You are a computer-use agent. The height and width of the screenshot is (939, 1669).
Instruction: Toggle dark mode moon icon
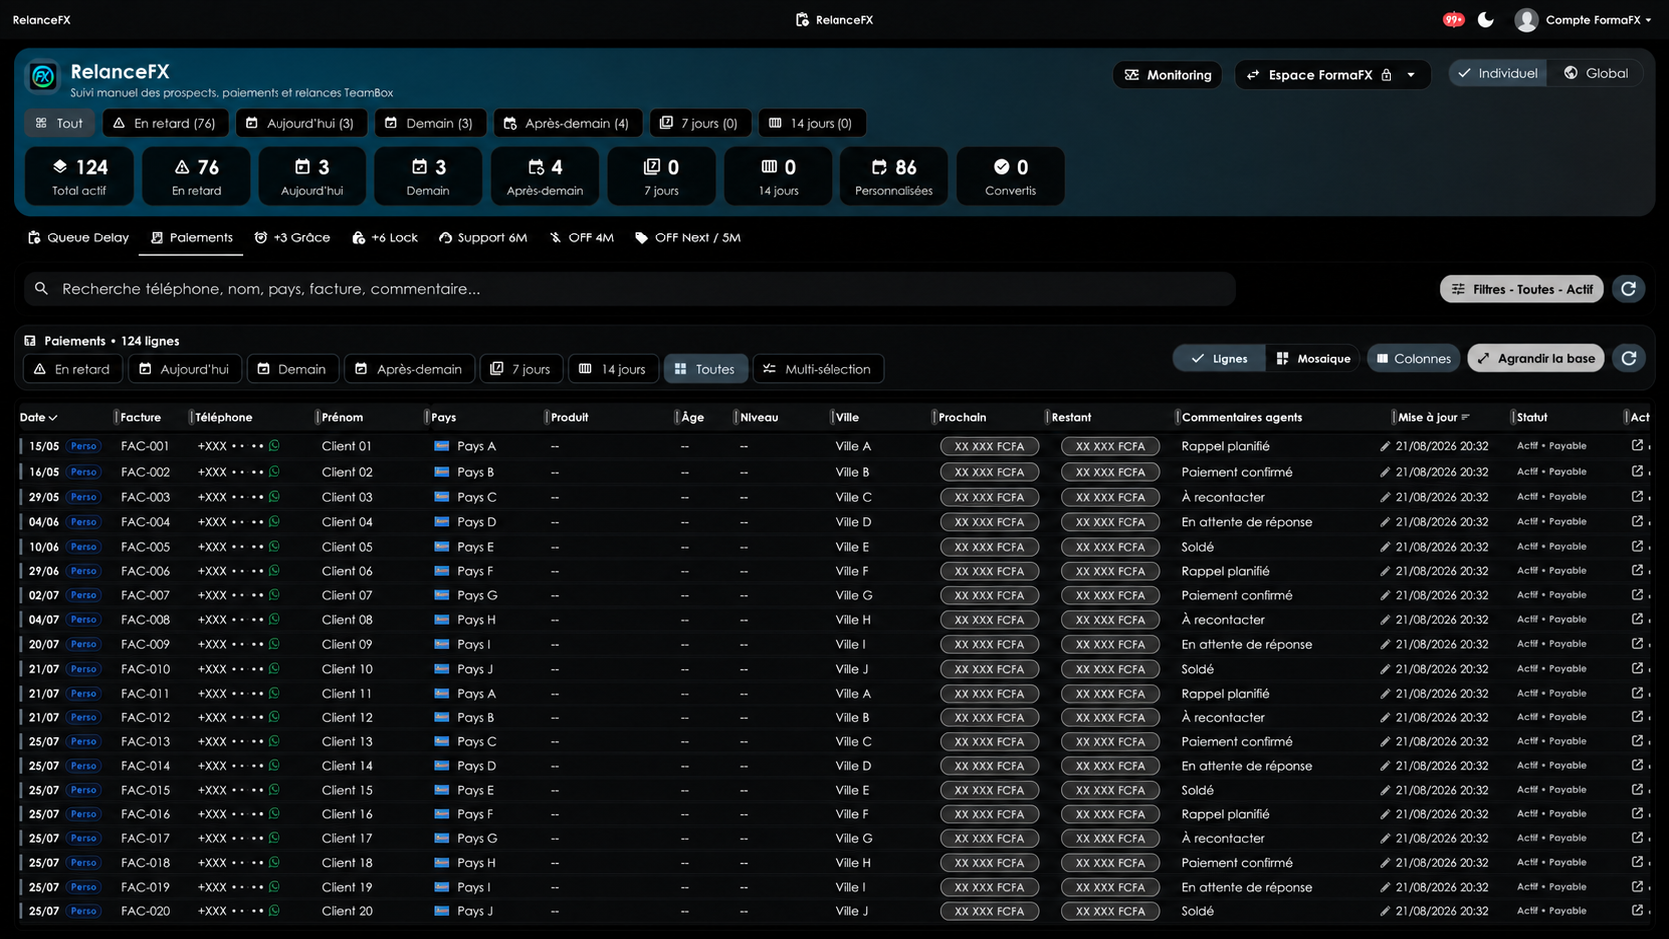pyautogui.click(x=1486, y=19)
